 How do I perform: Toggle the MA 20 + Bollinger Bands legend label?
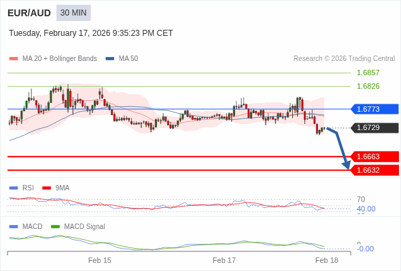[x=60, y=59]
